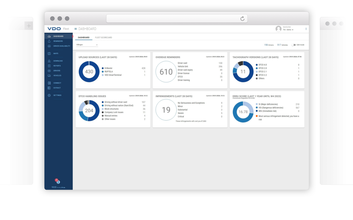Switch to the Fleet Scorecard tab

pos(103,37)
